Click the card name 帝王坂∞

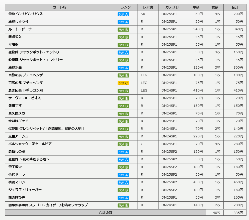click(x=15, y=167)
